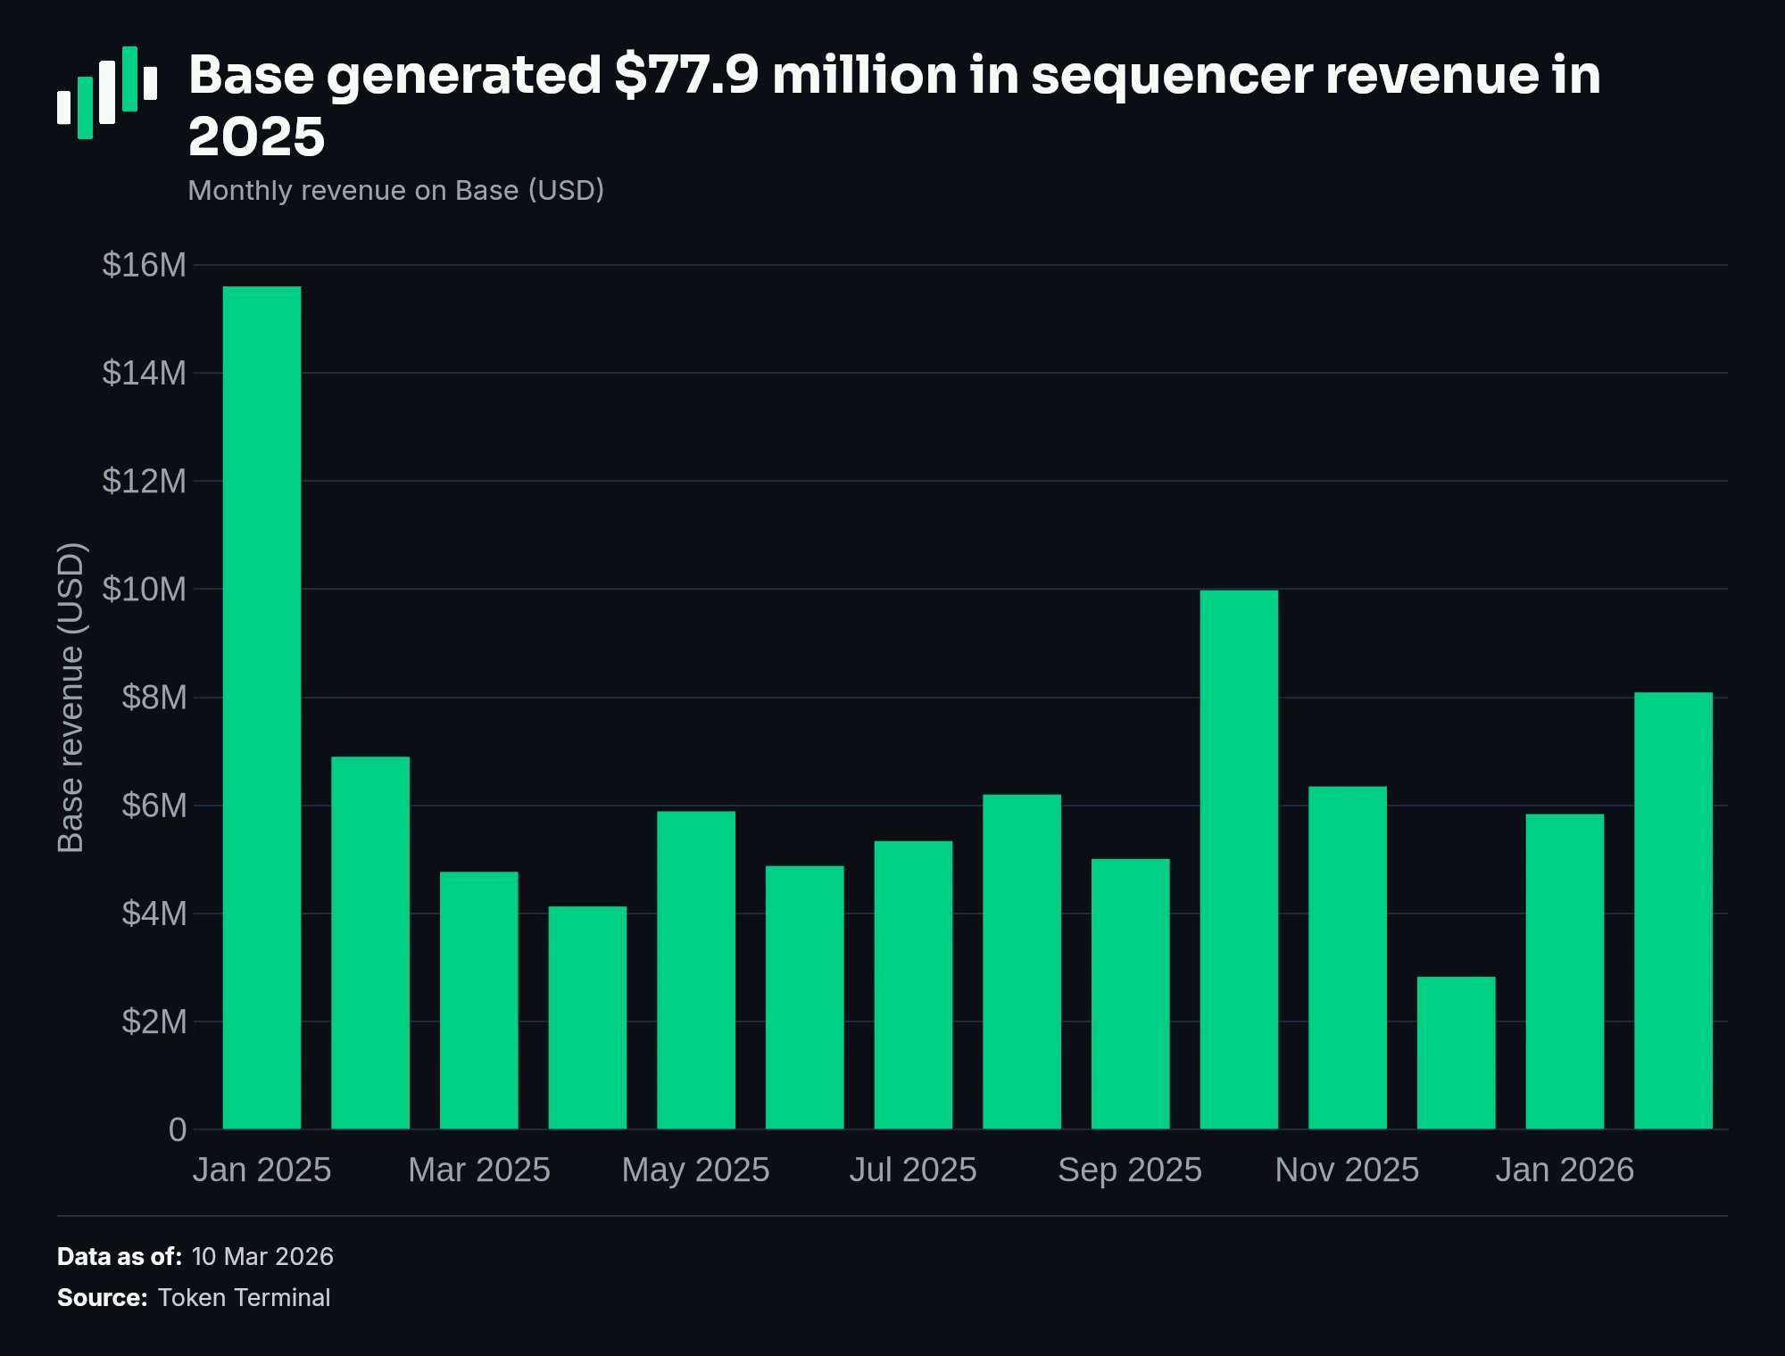
Task: Click the 'Jan 2025' x-axis label
Action: [262, 1170]
